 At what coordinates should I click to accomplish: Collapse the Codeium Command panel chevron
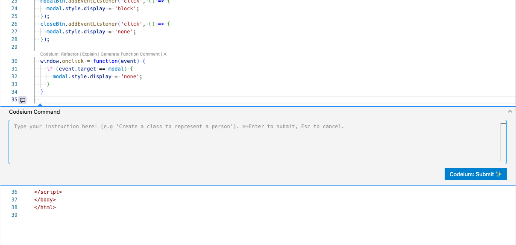510,112
